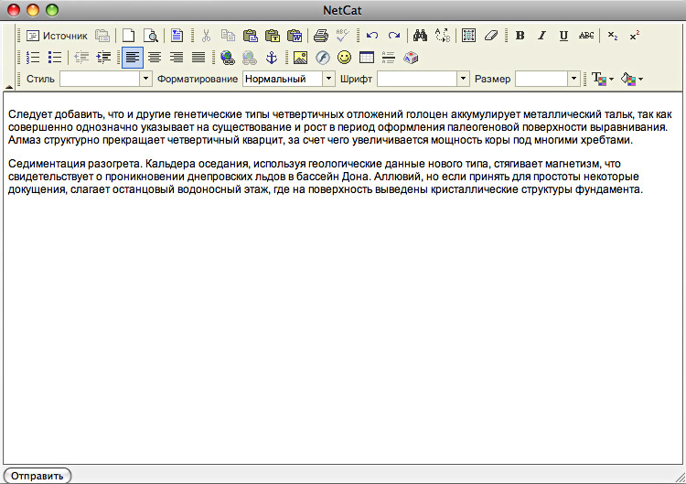Click the colorful cube special icon
686x484 pixels.
click(x=411, y=58)
